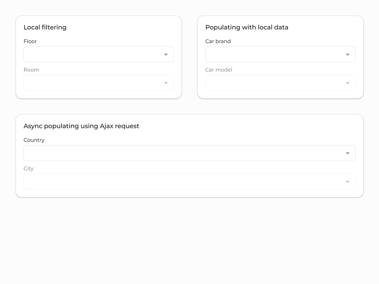The height and width of the screenshot is (284, 379).
Task: Click the Car model dropdown arrow icon
Action: tap(348, 83)
